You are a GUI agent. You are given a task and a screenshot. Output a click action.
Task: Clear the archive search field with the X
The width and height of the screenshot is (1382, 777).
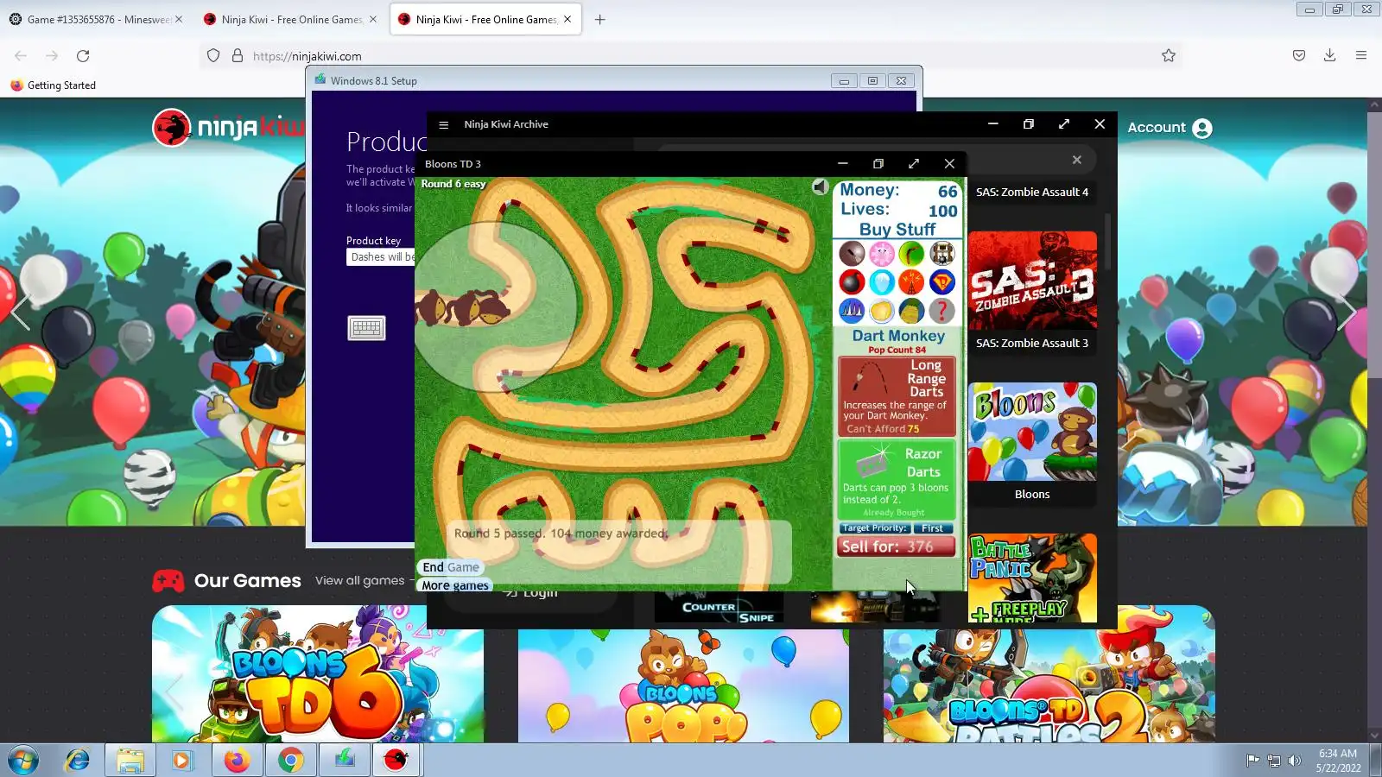1076,160
